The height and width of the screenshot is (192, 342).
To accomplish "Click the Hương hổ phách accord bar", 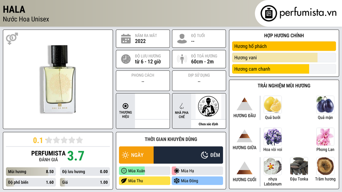I will pyautogui.click(x=284, y=46).
